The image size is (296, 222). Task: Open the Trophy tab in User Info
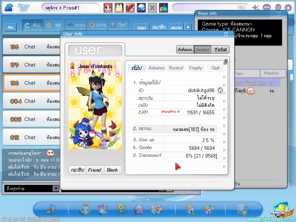point(196,68)
